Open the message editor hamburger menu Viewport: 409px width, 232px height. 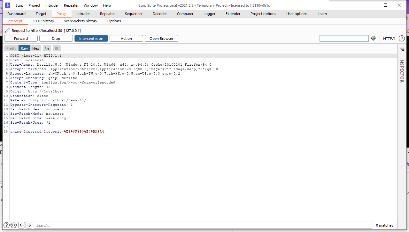[x=57, y=48]
